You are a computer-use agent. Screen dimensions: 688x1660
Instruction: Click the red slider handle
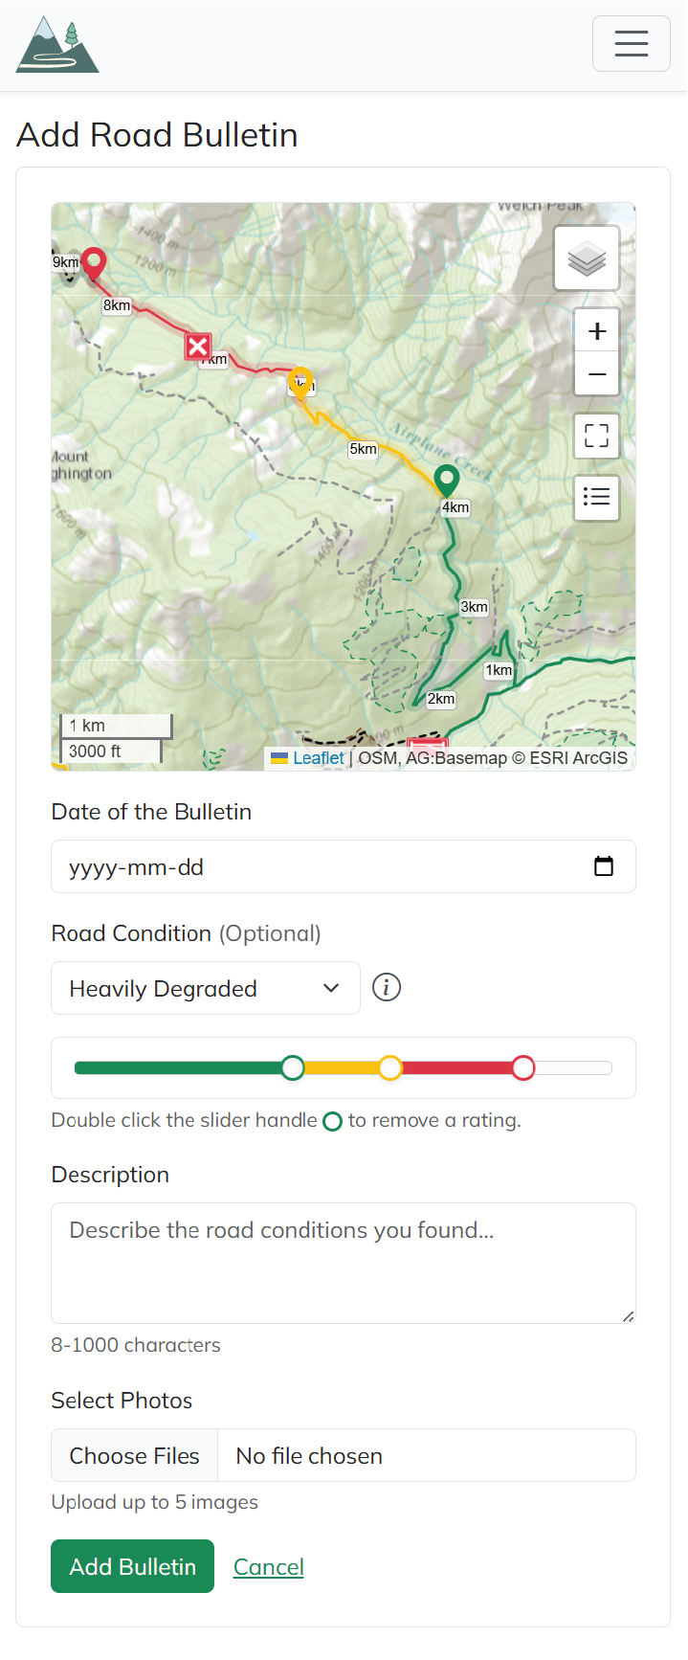(x=522, y=1067)
